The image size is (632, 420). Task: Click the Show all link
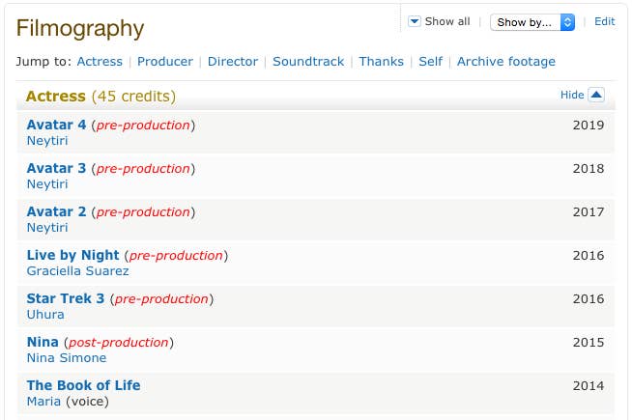click(447, 21)
